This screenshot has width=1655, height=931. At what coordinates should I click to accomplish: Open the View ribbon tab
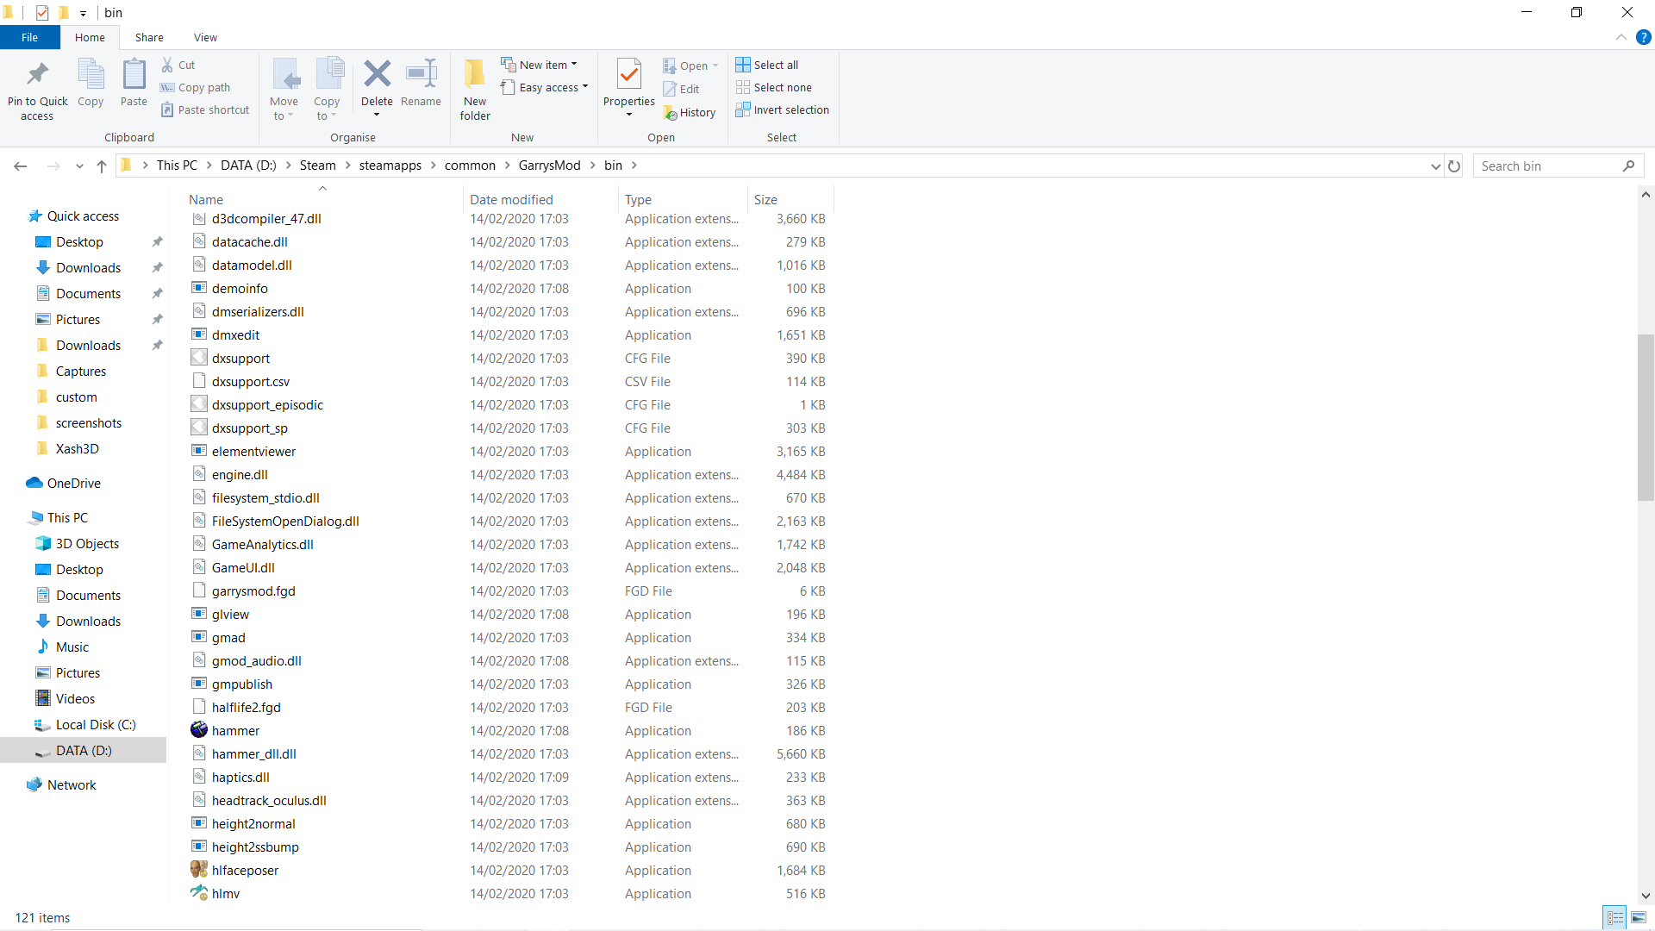[x=205, y=37]
